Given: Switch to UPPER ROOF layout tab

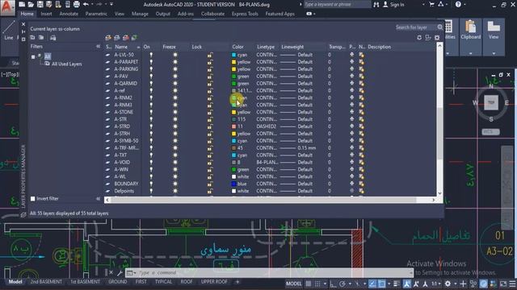Looking at the screenshot, I should [x=214, y=282].
